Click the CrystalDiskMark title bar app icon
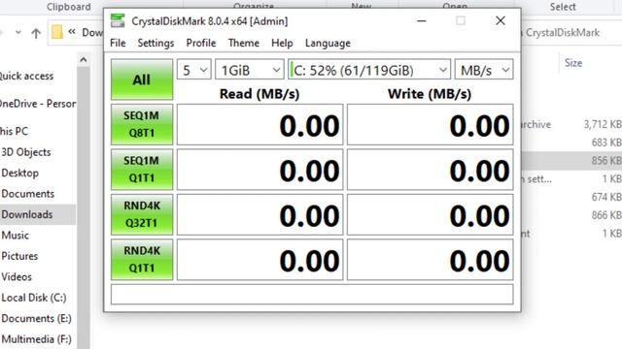 point(118,20)
